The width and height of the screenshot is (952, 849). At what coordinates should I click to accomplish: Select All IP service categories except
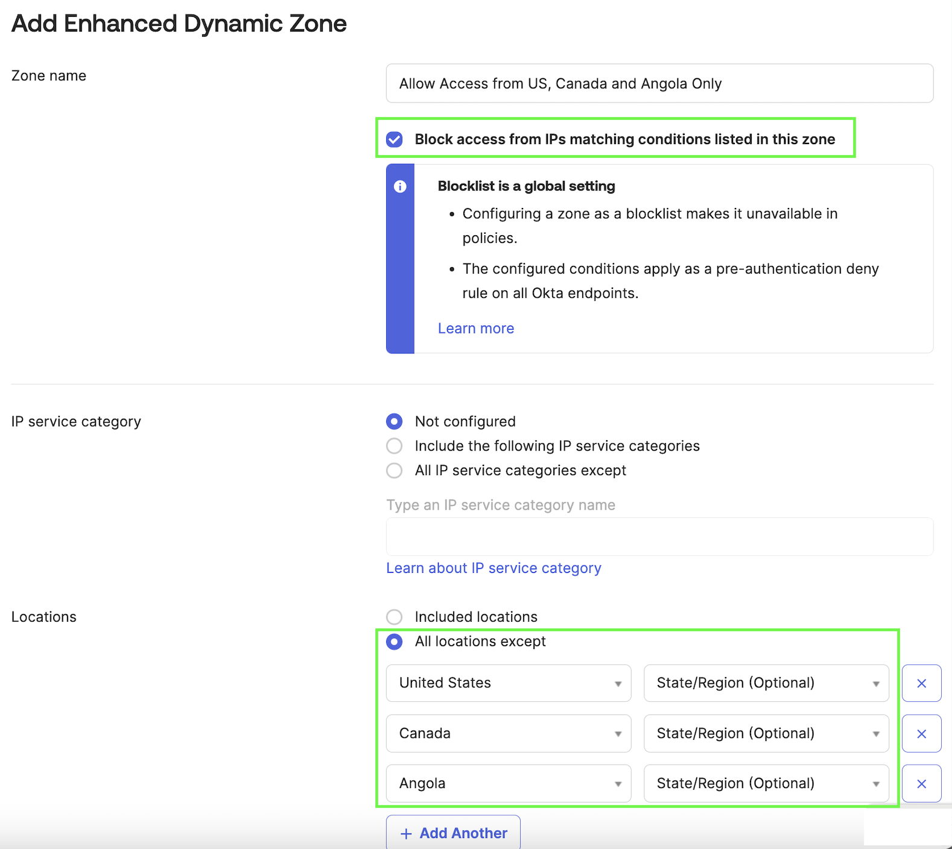[395, 470]
